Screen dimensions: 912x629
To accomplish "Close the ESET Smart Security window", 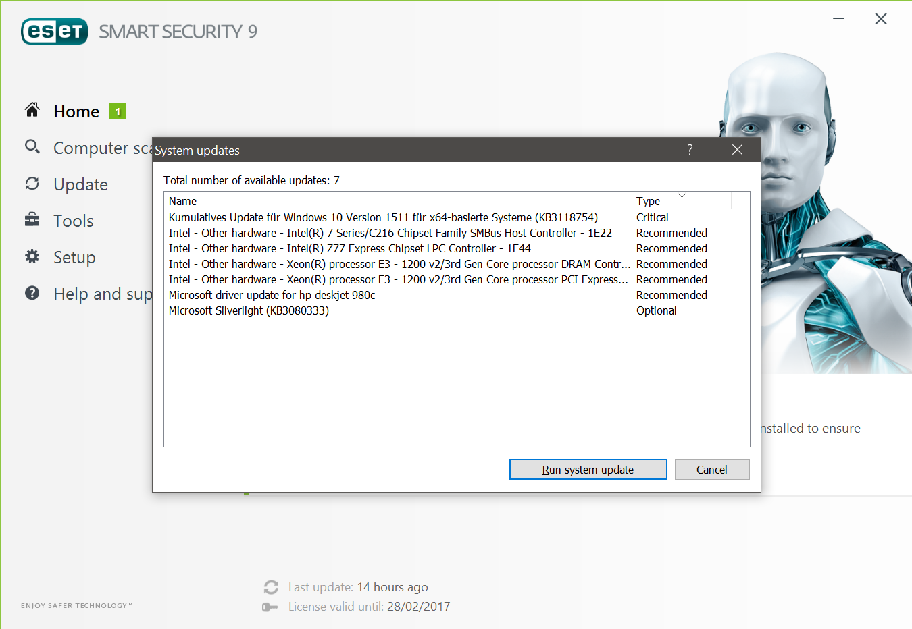I will click(881, 19).
